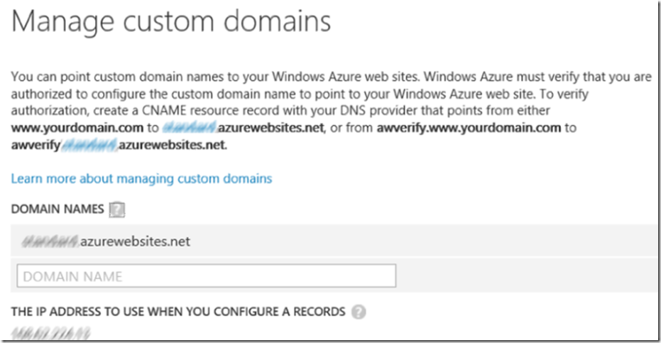Focus the DOMAIN NAME input field

pos(206,276)
